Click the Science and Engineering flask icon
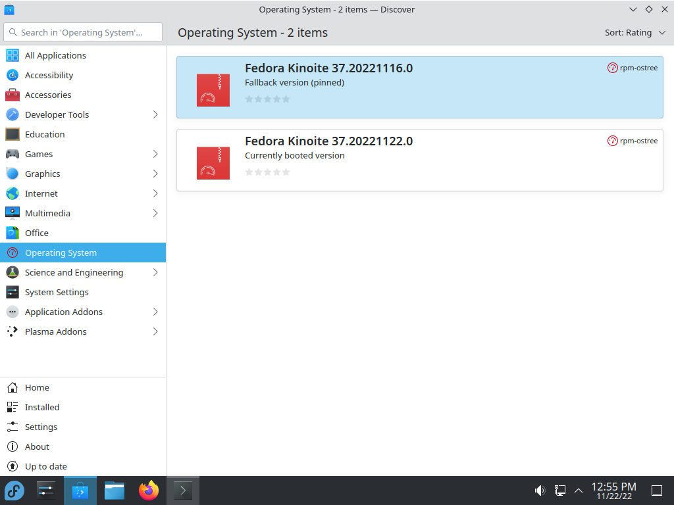The image size is (674, 505). click(x=13, y=273)
